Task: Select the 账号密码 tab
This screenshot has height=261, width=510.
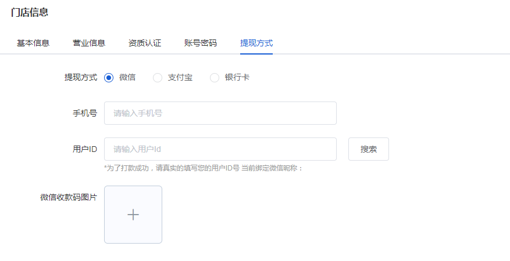Action: [201, 43]
